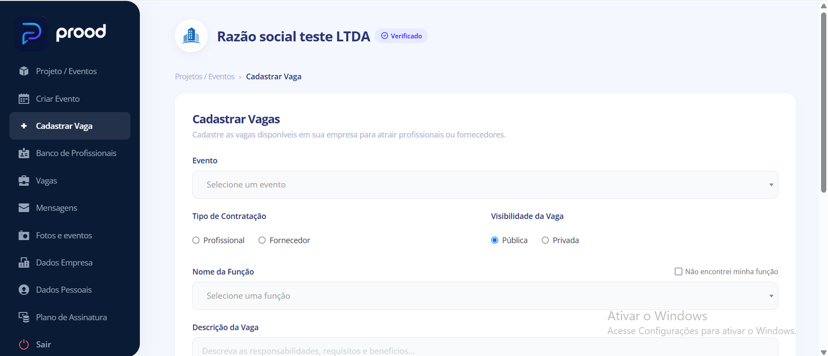Click the Banco de Profissionais badge icon
Image resolution: width=828 pixels, height=356 pixels.
coord(24,153)
